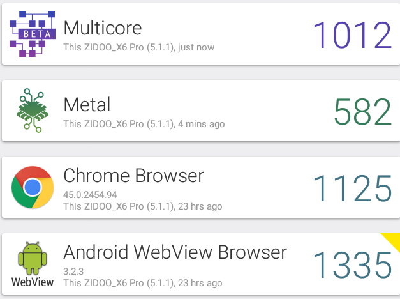The width and height of the screenshot is (400, 299).
Task: Click WebView version 3.2.3 text
Action: tap(73, 272)
